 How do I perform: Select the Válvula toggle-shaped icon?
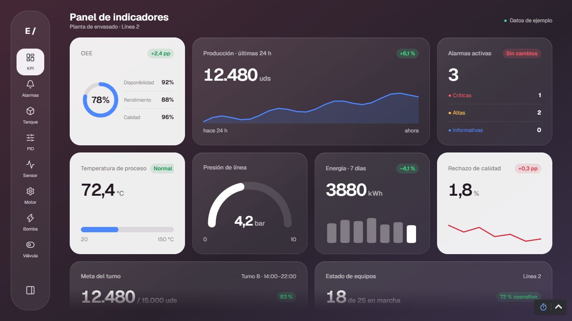coord(30,245)
